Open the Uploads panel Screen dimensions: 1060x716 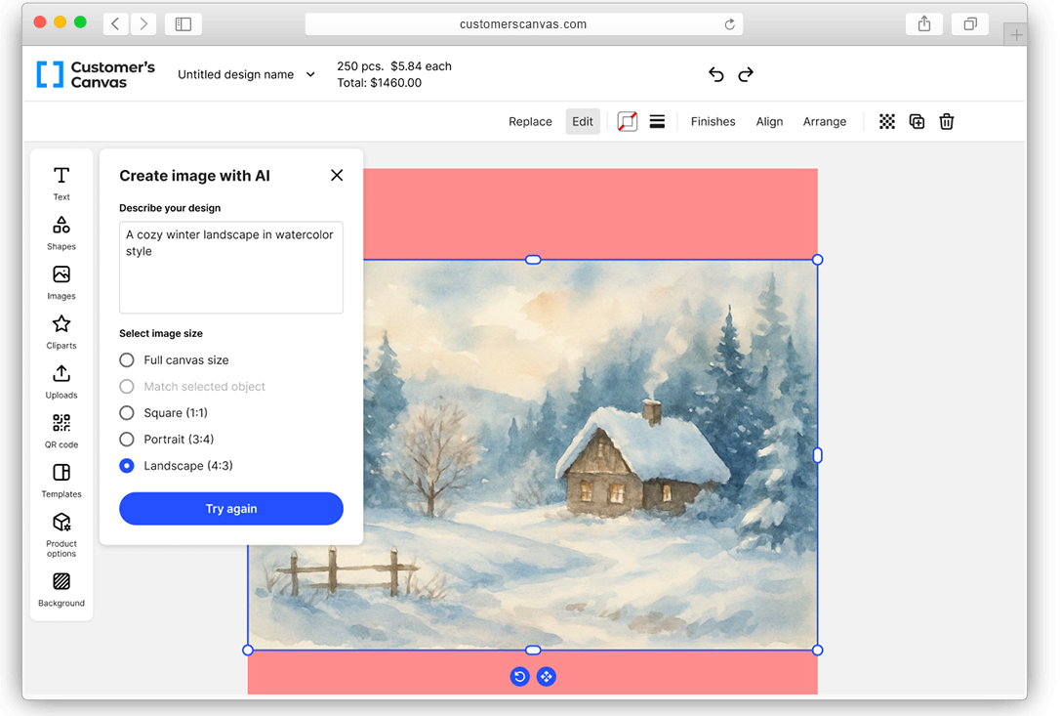(61, 382)
